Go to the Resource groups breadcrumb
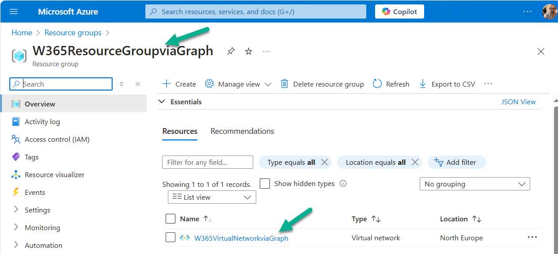Screen dimensions: 558x254 [73, 33]
